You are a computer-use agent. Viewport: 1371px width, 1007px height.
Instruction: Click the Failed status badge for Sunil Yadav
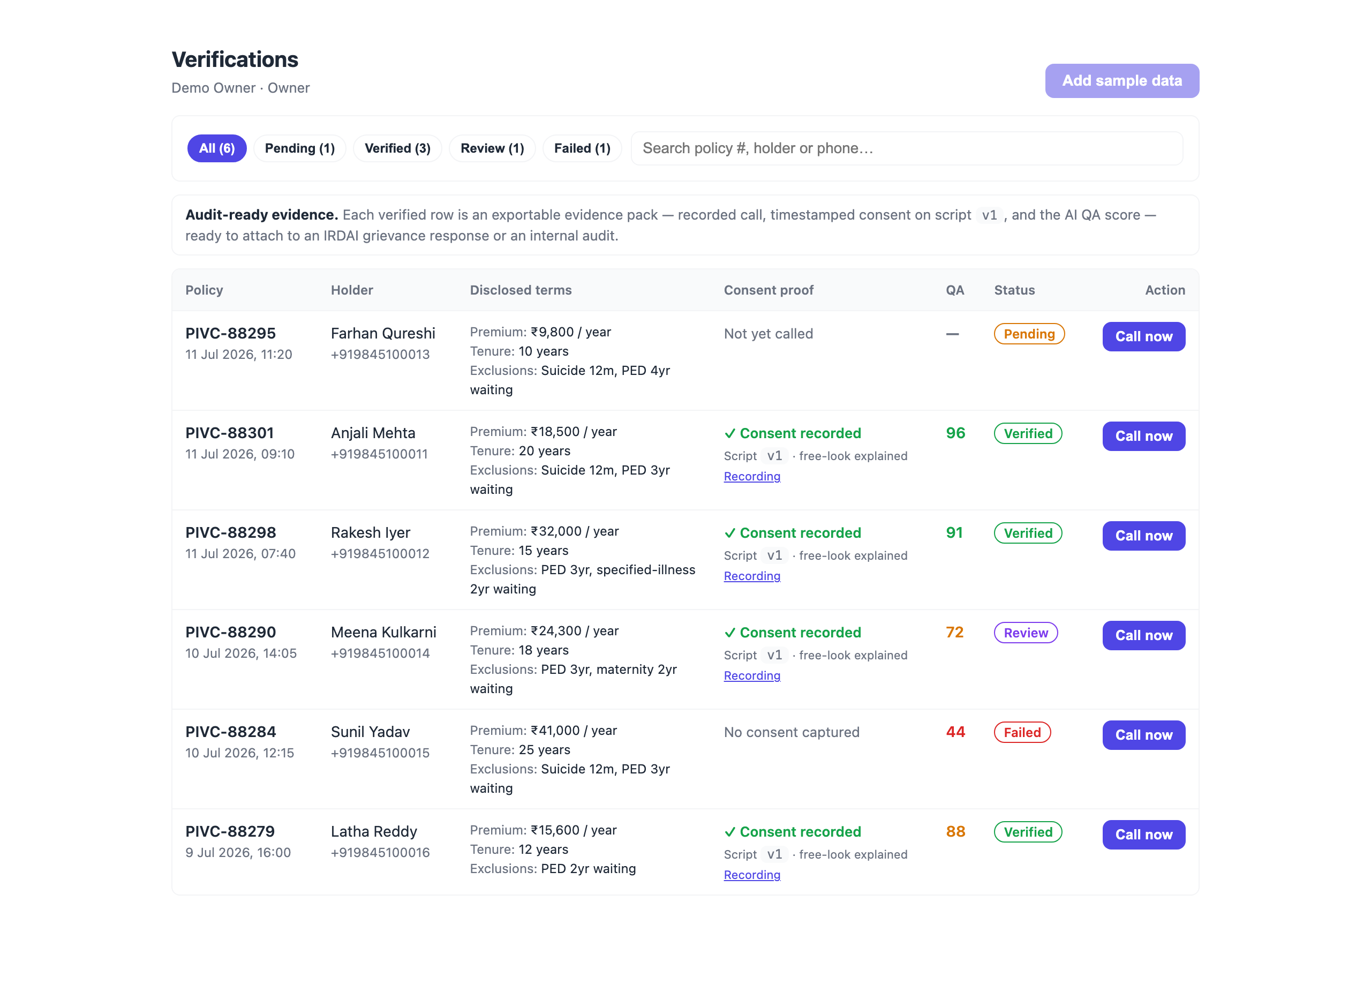coord(1022,732)
